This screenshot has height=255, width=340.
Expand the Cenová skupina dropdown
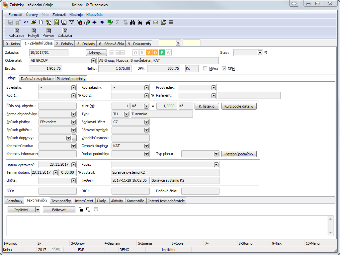(146, 146)
